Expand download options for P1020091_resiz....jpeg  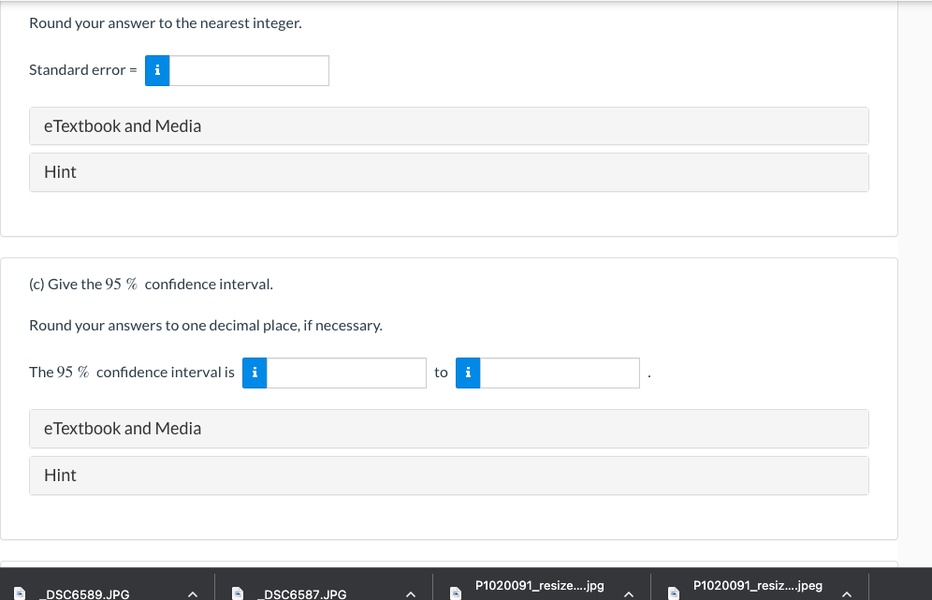(x=847, y=593)
